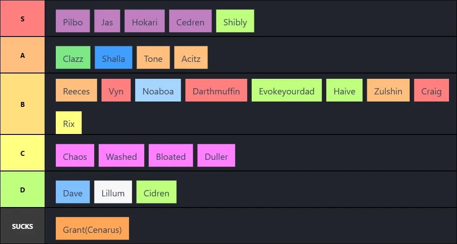The width and height of the screenshot is (457, 244).
Task: Click the Grant(Cenarus) tile
Action: tap(92, 229)
